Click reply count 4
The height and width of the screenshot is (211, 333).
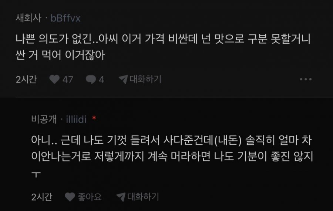click(x=101, y=80)
